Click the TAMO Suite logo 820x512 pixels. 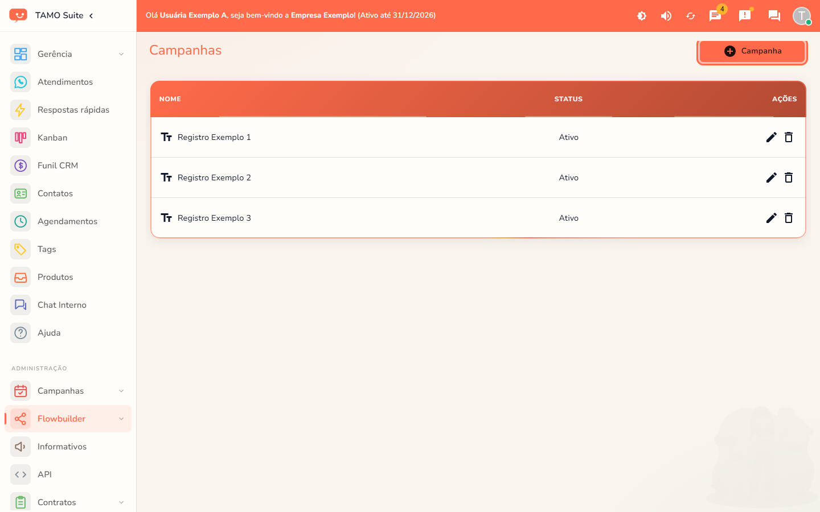click(18, 15)
